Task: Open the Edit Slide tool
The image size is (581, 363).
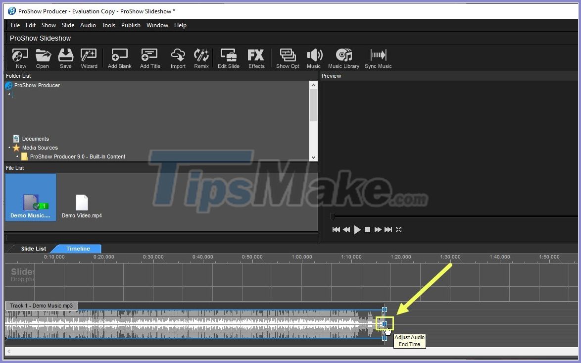Action: tap(228, 58)
